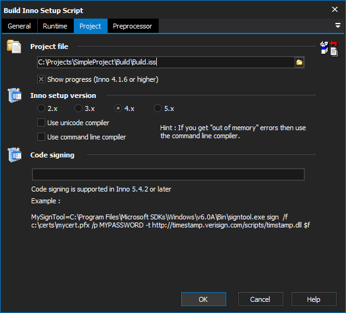Click the Code signing text field
Screen dimensions: 346x313
(x=168, y=175)
